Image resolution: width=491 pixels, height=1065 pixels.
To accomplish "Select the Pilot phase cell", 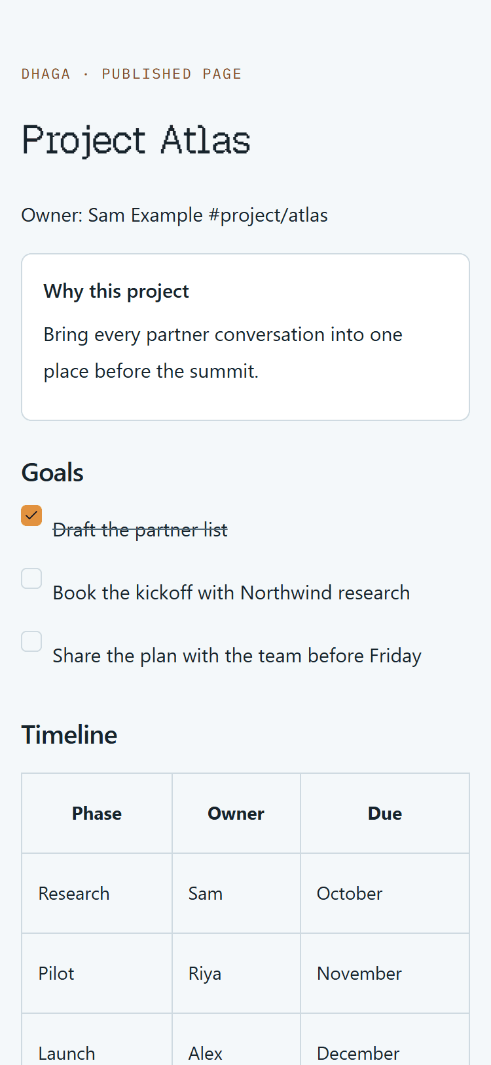I will click(97, 973).
